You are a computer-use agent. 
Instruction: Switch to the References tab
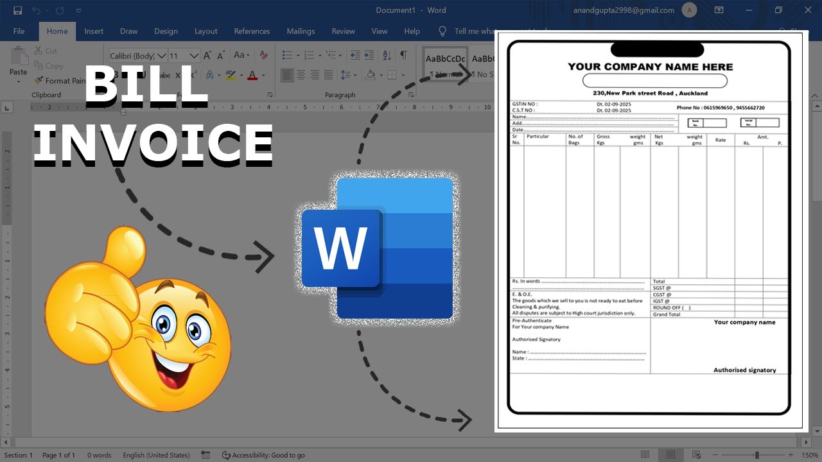click(252, 31)
